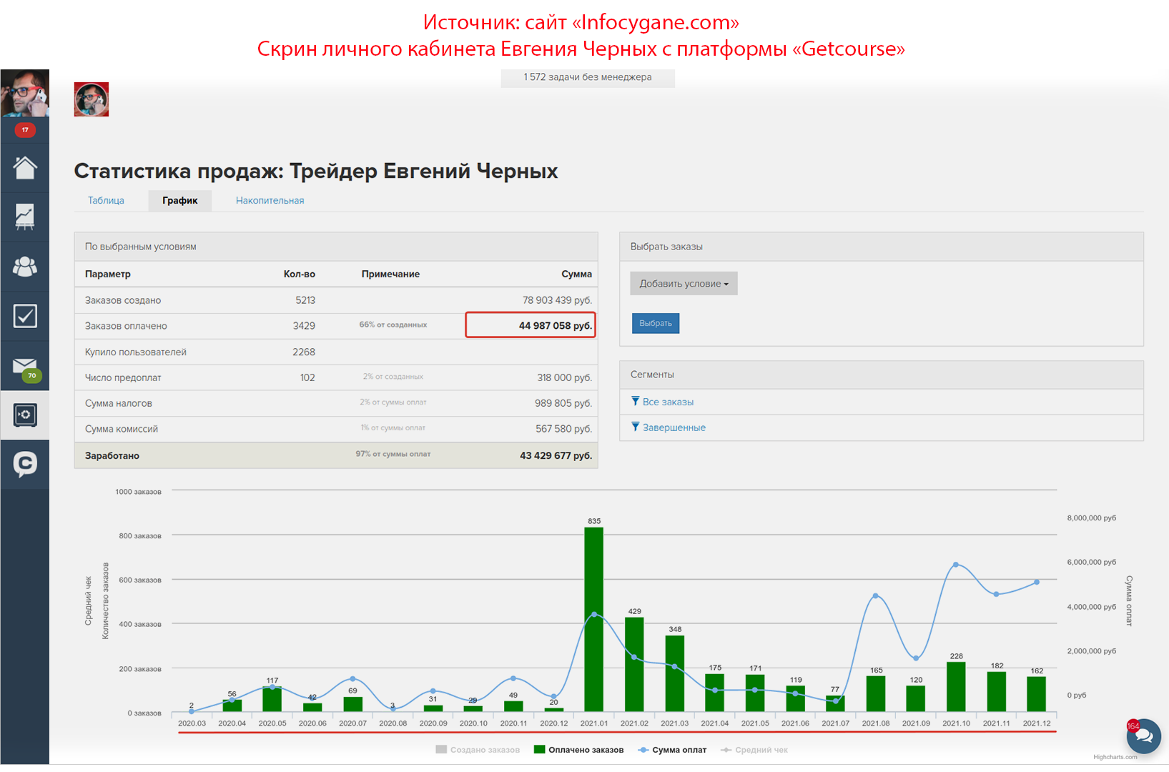
Task: Go to the Home sidebar icon
Action: coord(25,167)
